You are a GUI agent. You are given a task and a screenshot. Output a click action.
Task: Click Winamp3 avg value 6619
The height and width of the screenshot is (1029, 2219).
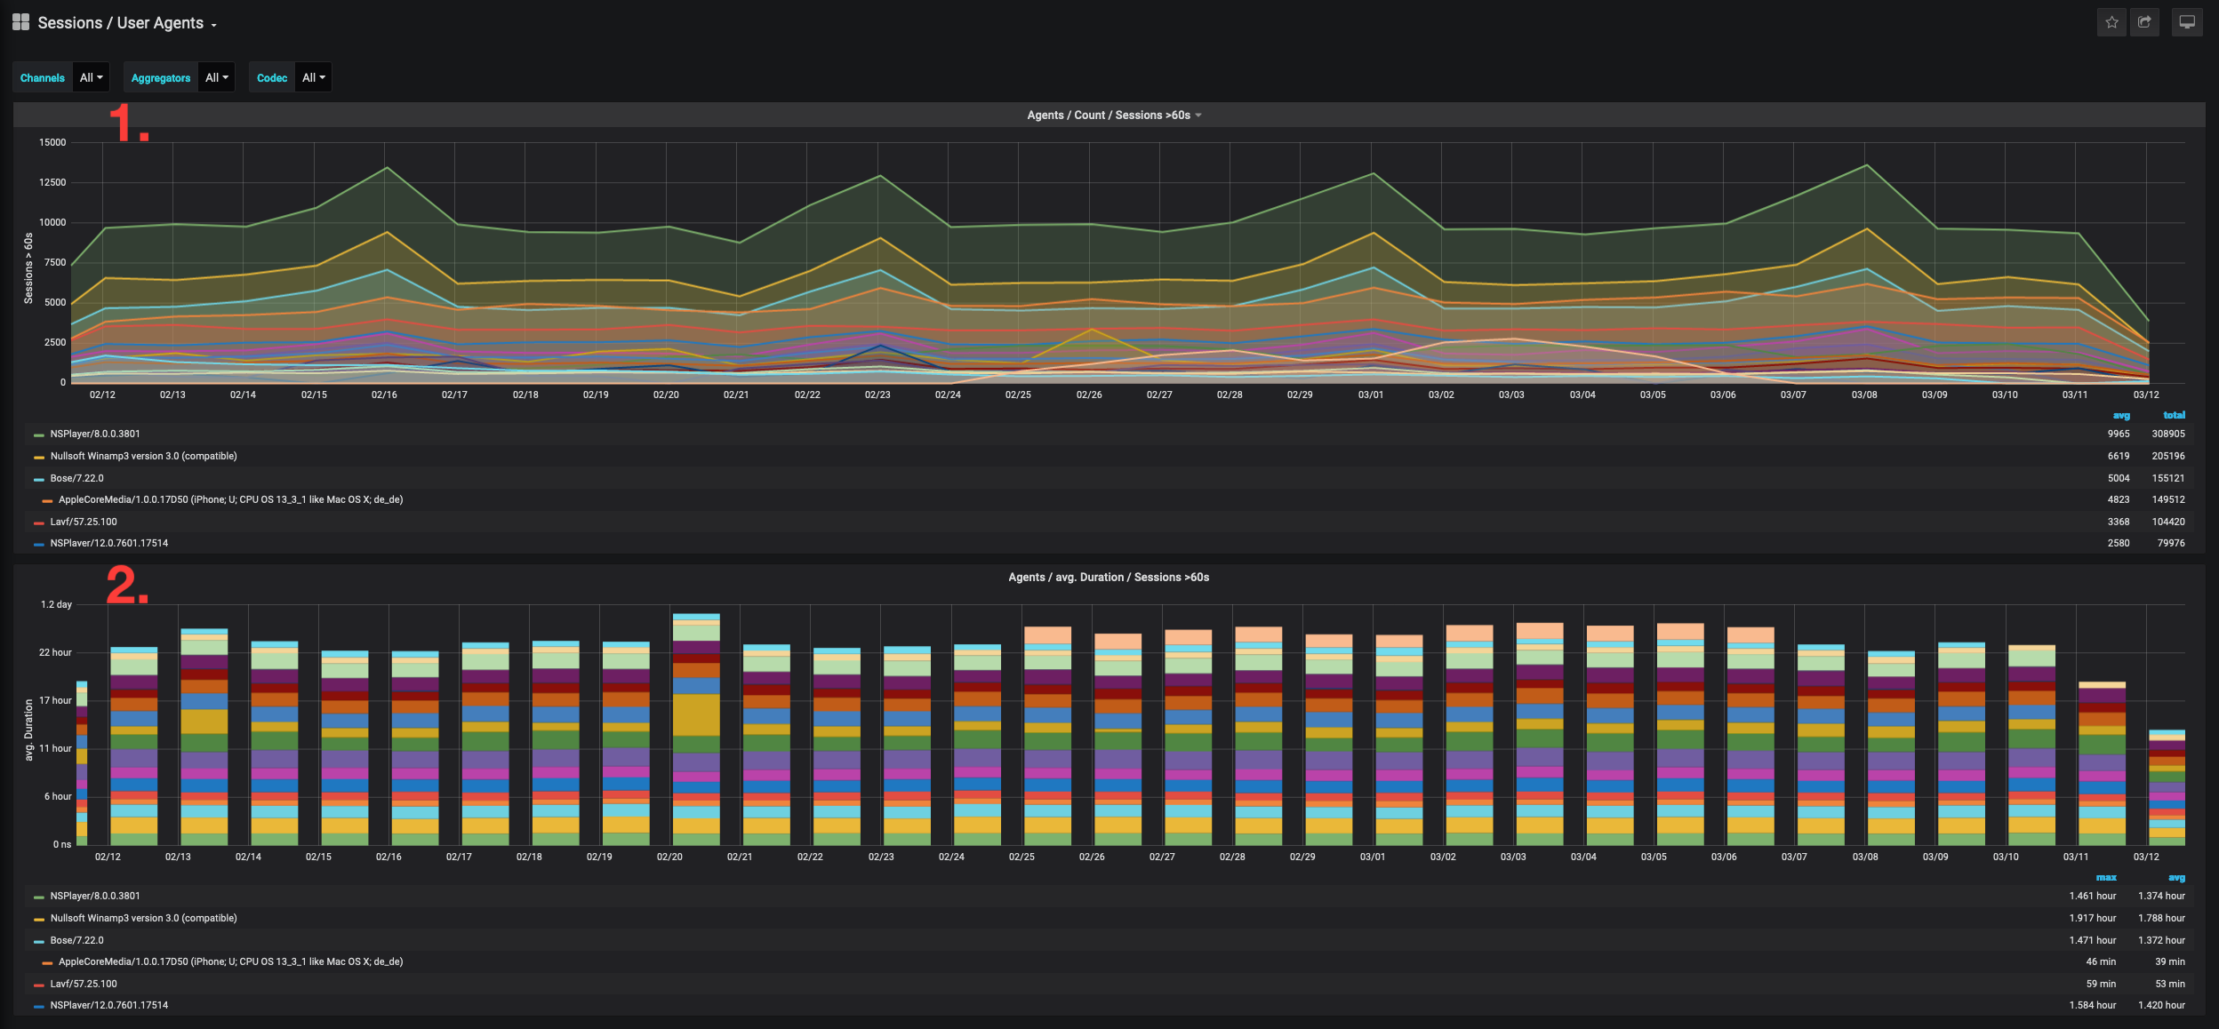(x=2119, y=456)
